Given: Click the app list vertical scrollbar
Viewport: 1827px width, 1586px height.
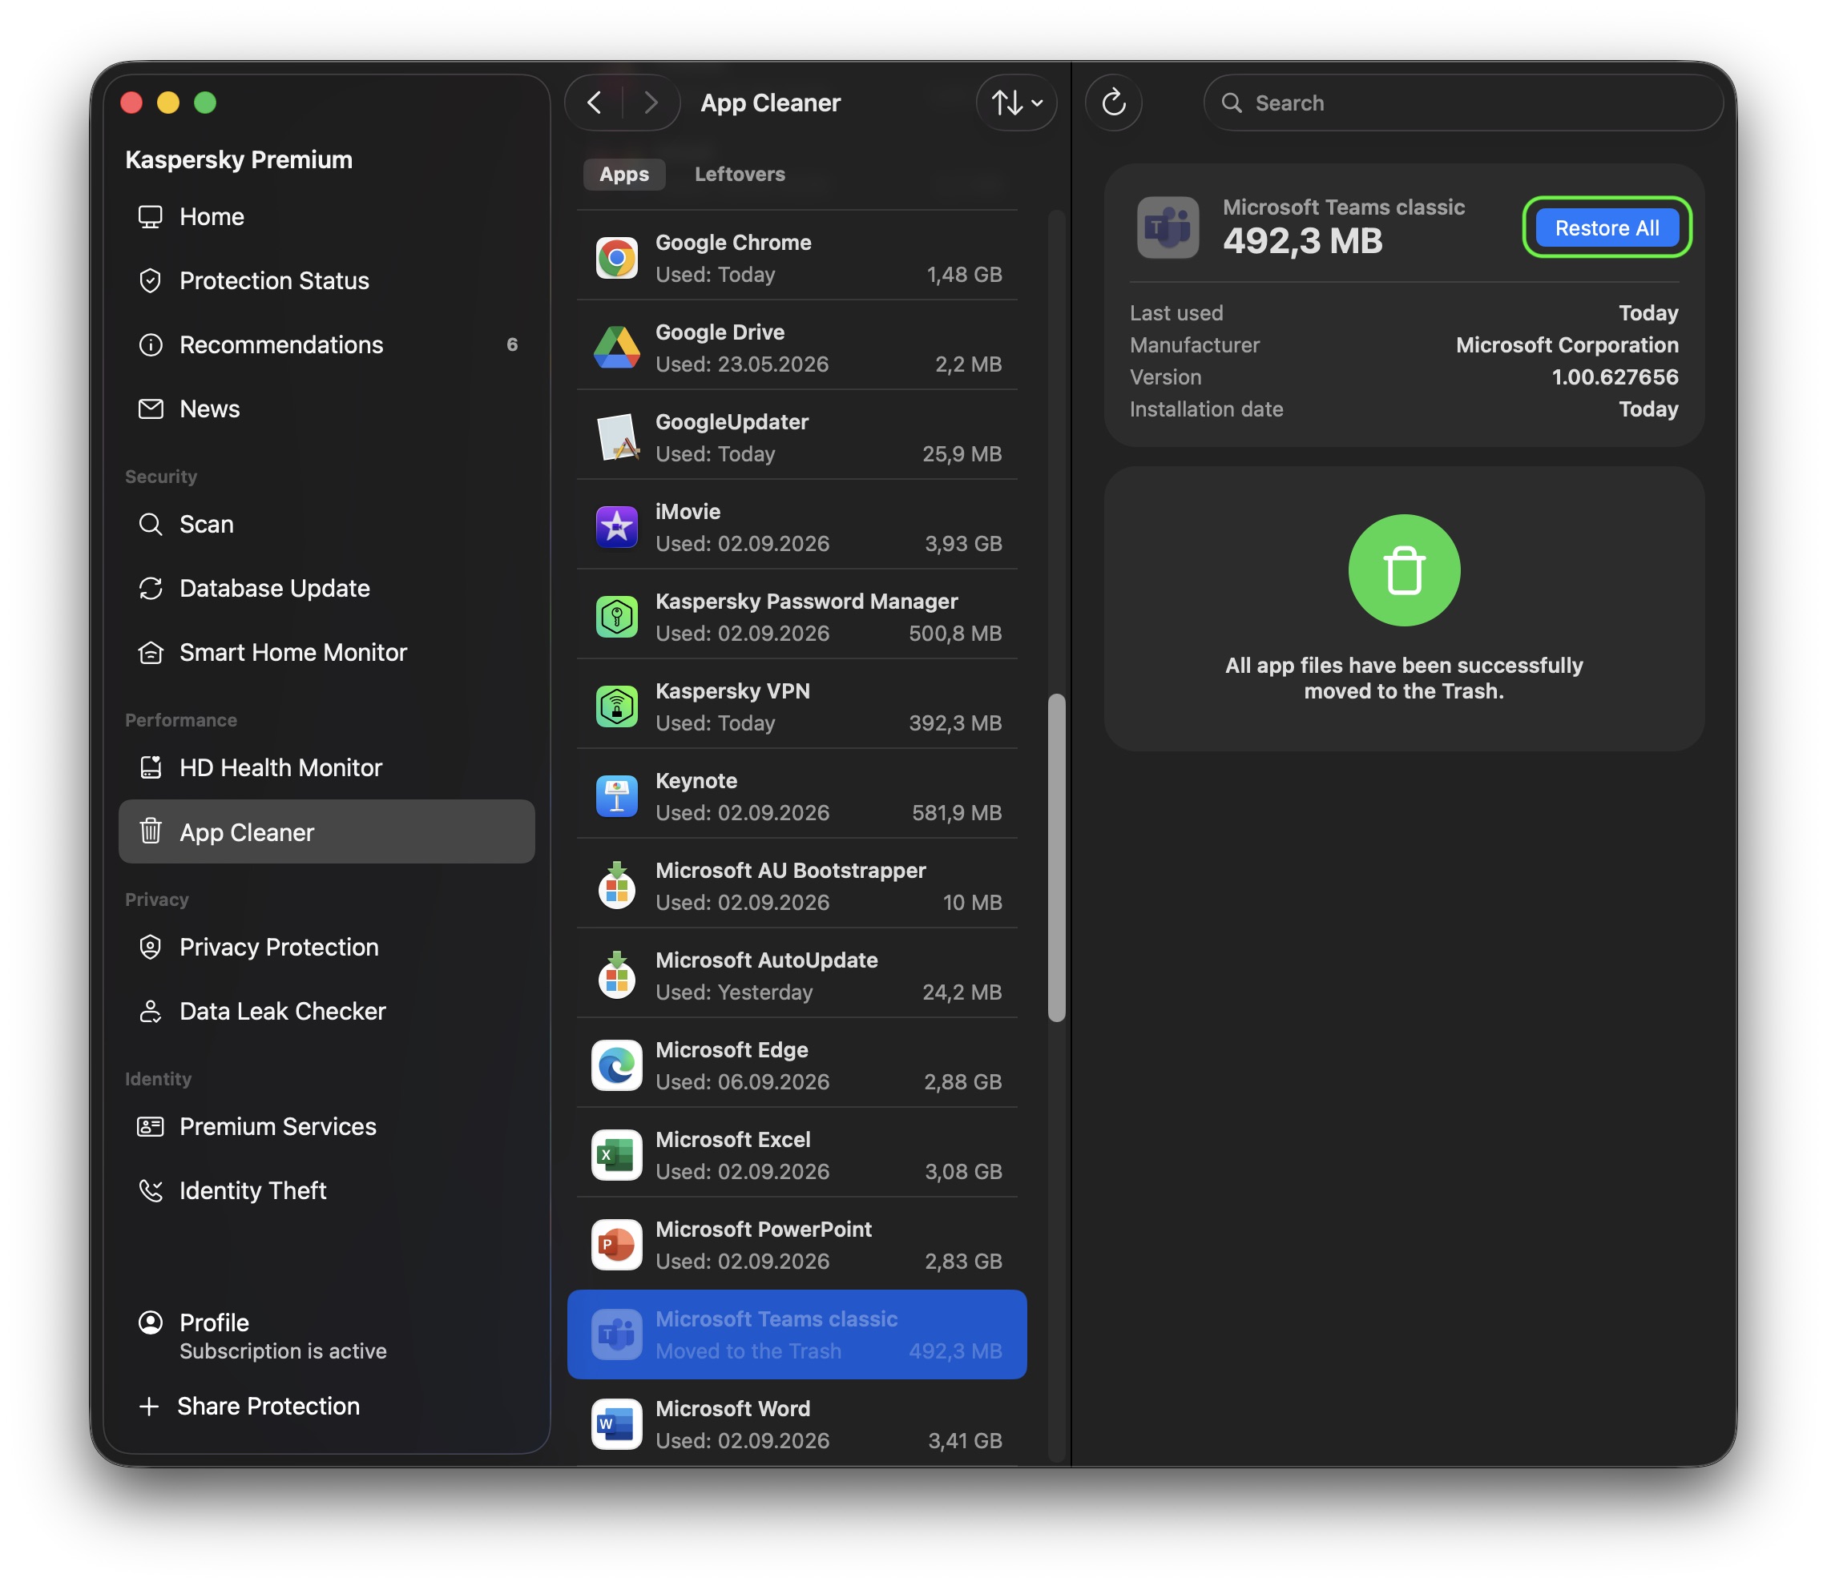Looking at the screenshot, I should [1055, 858].
